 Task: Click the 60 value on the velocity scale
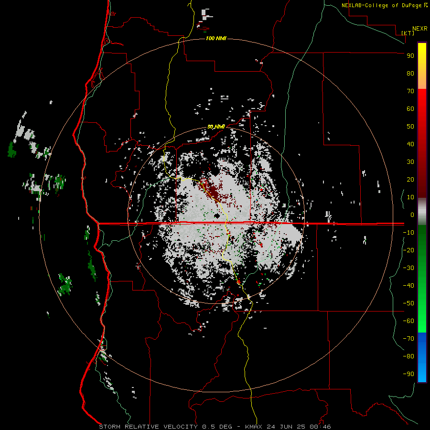pos(410,109)
